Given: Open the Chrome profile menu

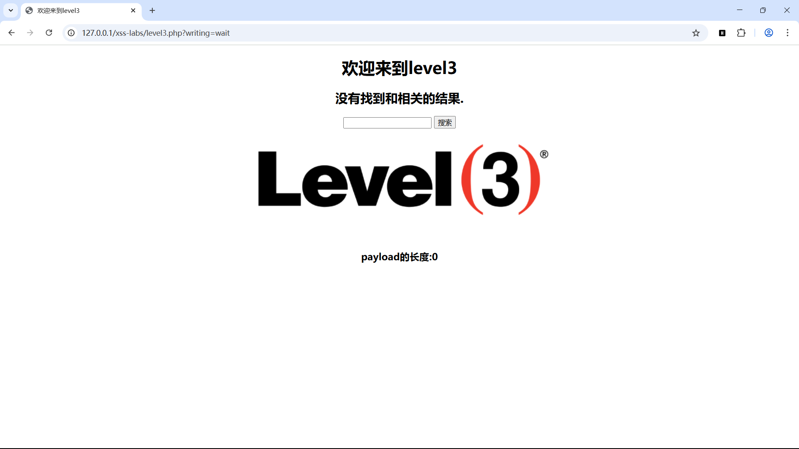Looking at the screenshot, I should 769,33.
